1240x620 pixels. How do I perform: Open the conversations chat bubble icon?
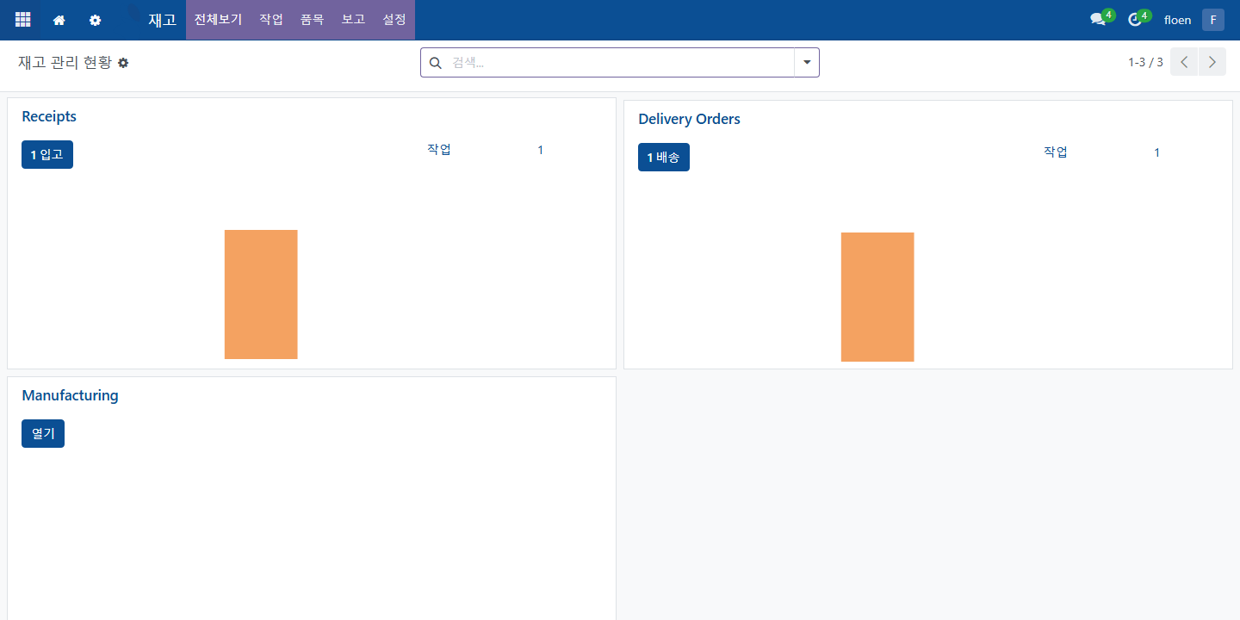point(1097,20)
